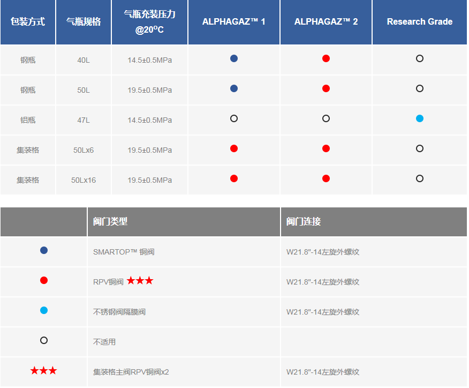
Task: Click the red dot for 40L under ALPHAGAZ 2
Action: tap(326, 58)
